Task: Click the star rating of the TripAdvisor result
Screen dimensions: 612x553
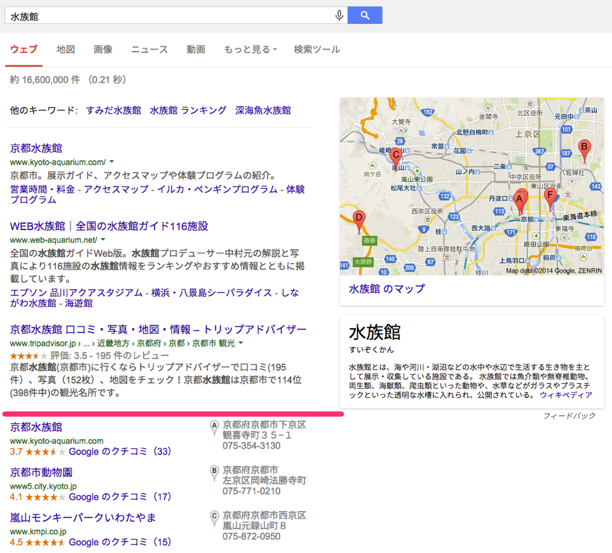Action: tap(29, 355)
